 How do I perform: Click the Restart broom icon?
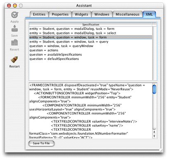click(14, 60)
